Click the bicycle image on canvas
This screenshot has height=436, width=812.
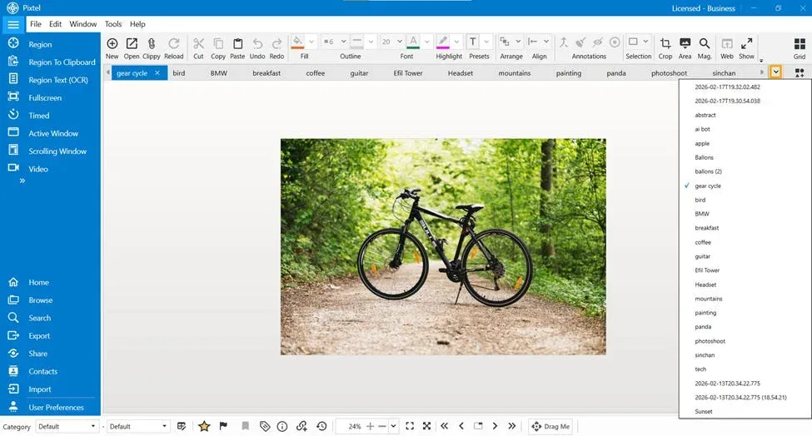pyautogui.click(x=443, y=246)
